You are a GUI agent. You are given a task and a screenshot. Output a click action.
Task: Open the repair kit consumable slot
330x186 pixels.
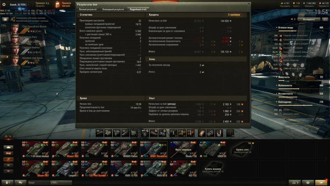click(x=210, y=133)
